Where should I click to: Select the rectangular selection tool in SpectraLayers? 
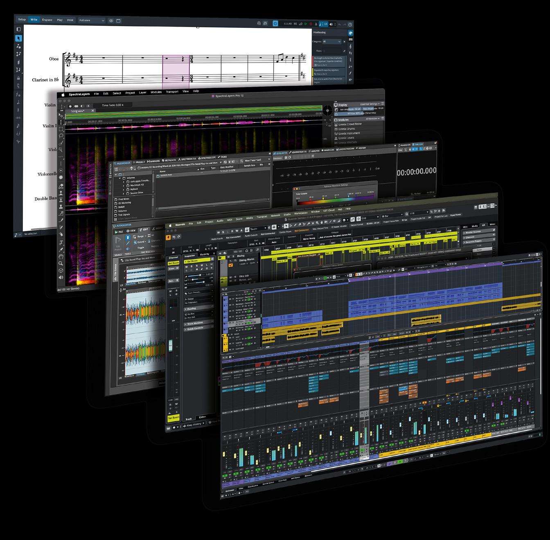[x=61, y=129]
